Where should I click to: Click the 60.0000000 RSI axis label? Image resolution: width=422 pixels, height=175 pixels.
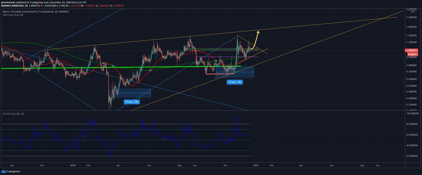pyautogui.click(x=413, y=135)
